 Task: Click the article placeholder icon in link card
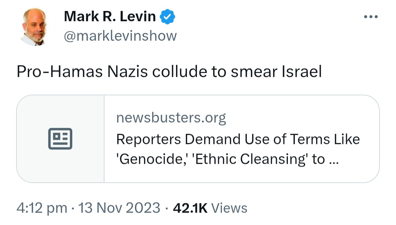[60, 138]
